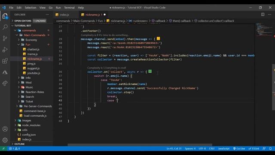This screenshot has height=155, width=275.
Task: Click Spaces: 4 indentation setting
Action: [190, 149]
